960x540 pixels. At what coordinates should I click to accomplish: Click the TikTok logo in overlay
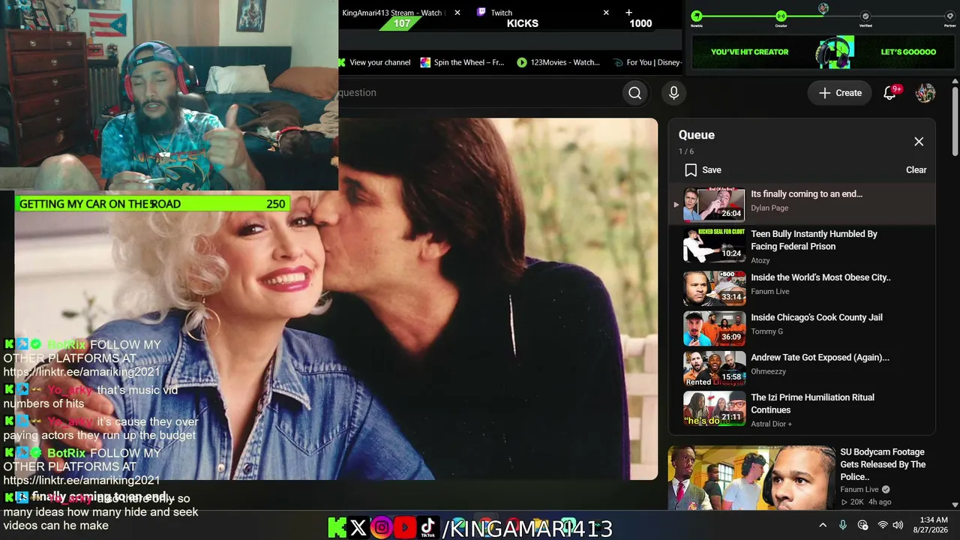click(x=428, y=528)
